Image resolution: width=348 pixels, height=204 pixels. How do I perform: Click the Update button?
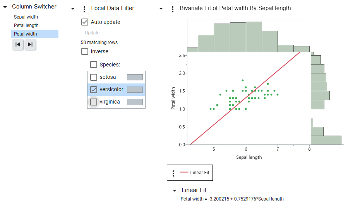[92, 33]
